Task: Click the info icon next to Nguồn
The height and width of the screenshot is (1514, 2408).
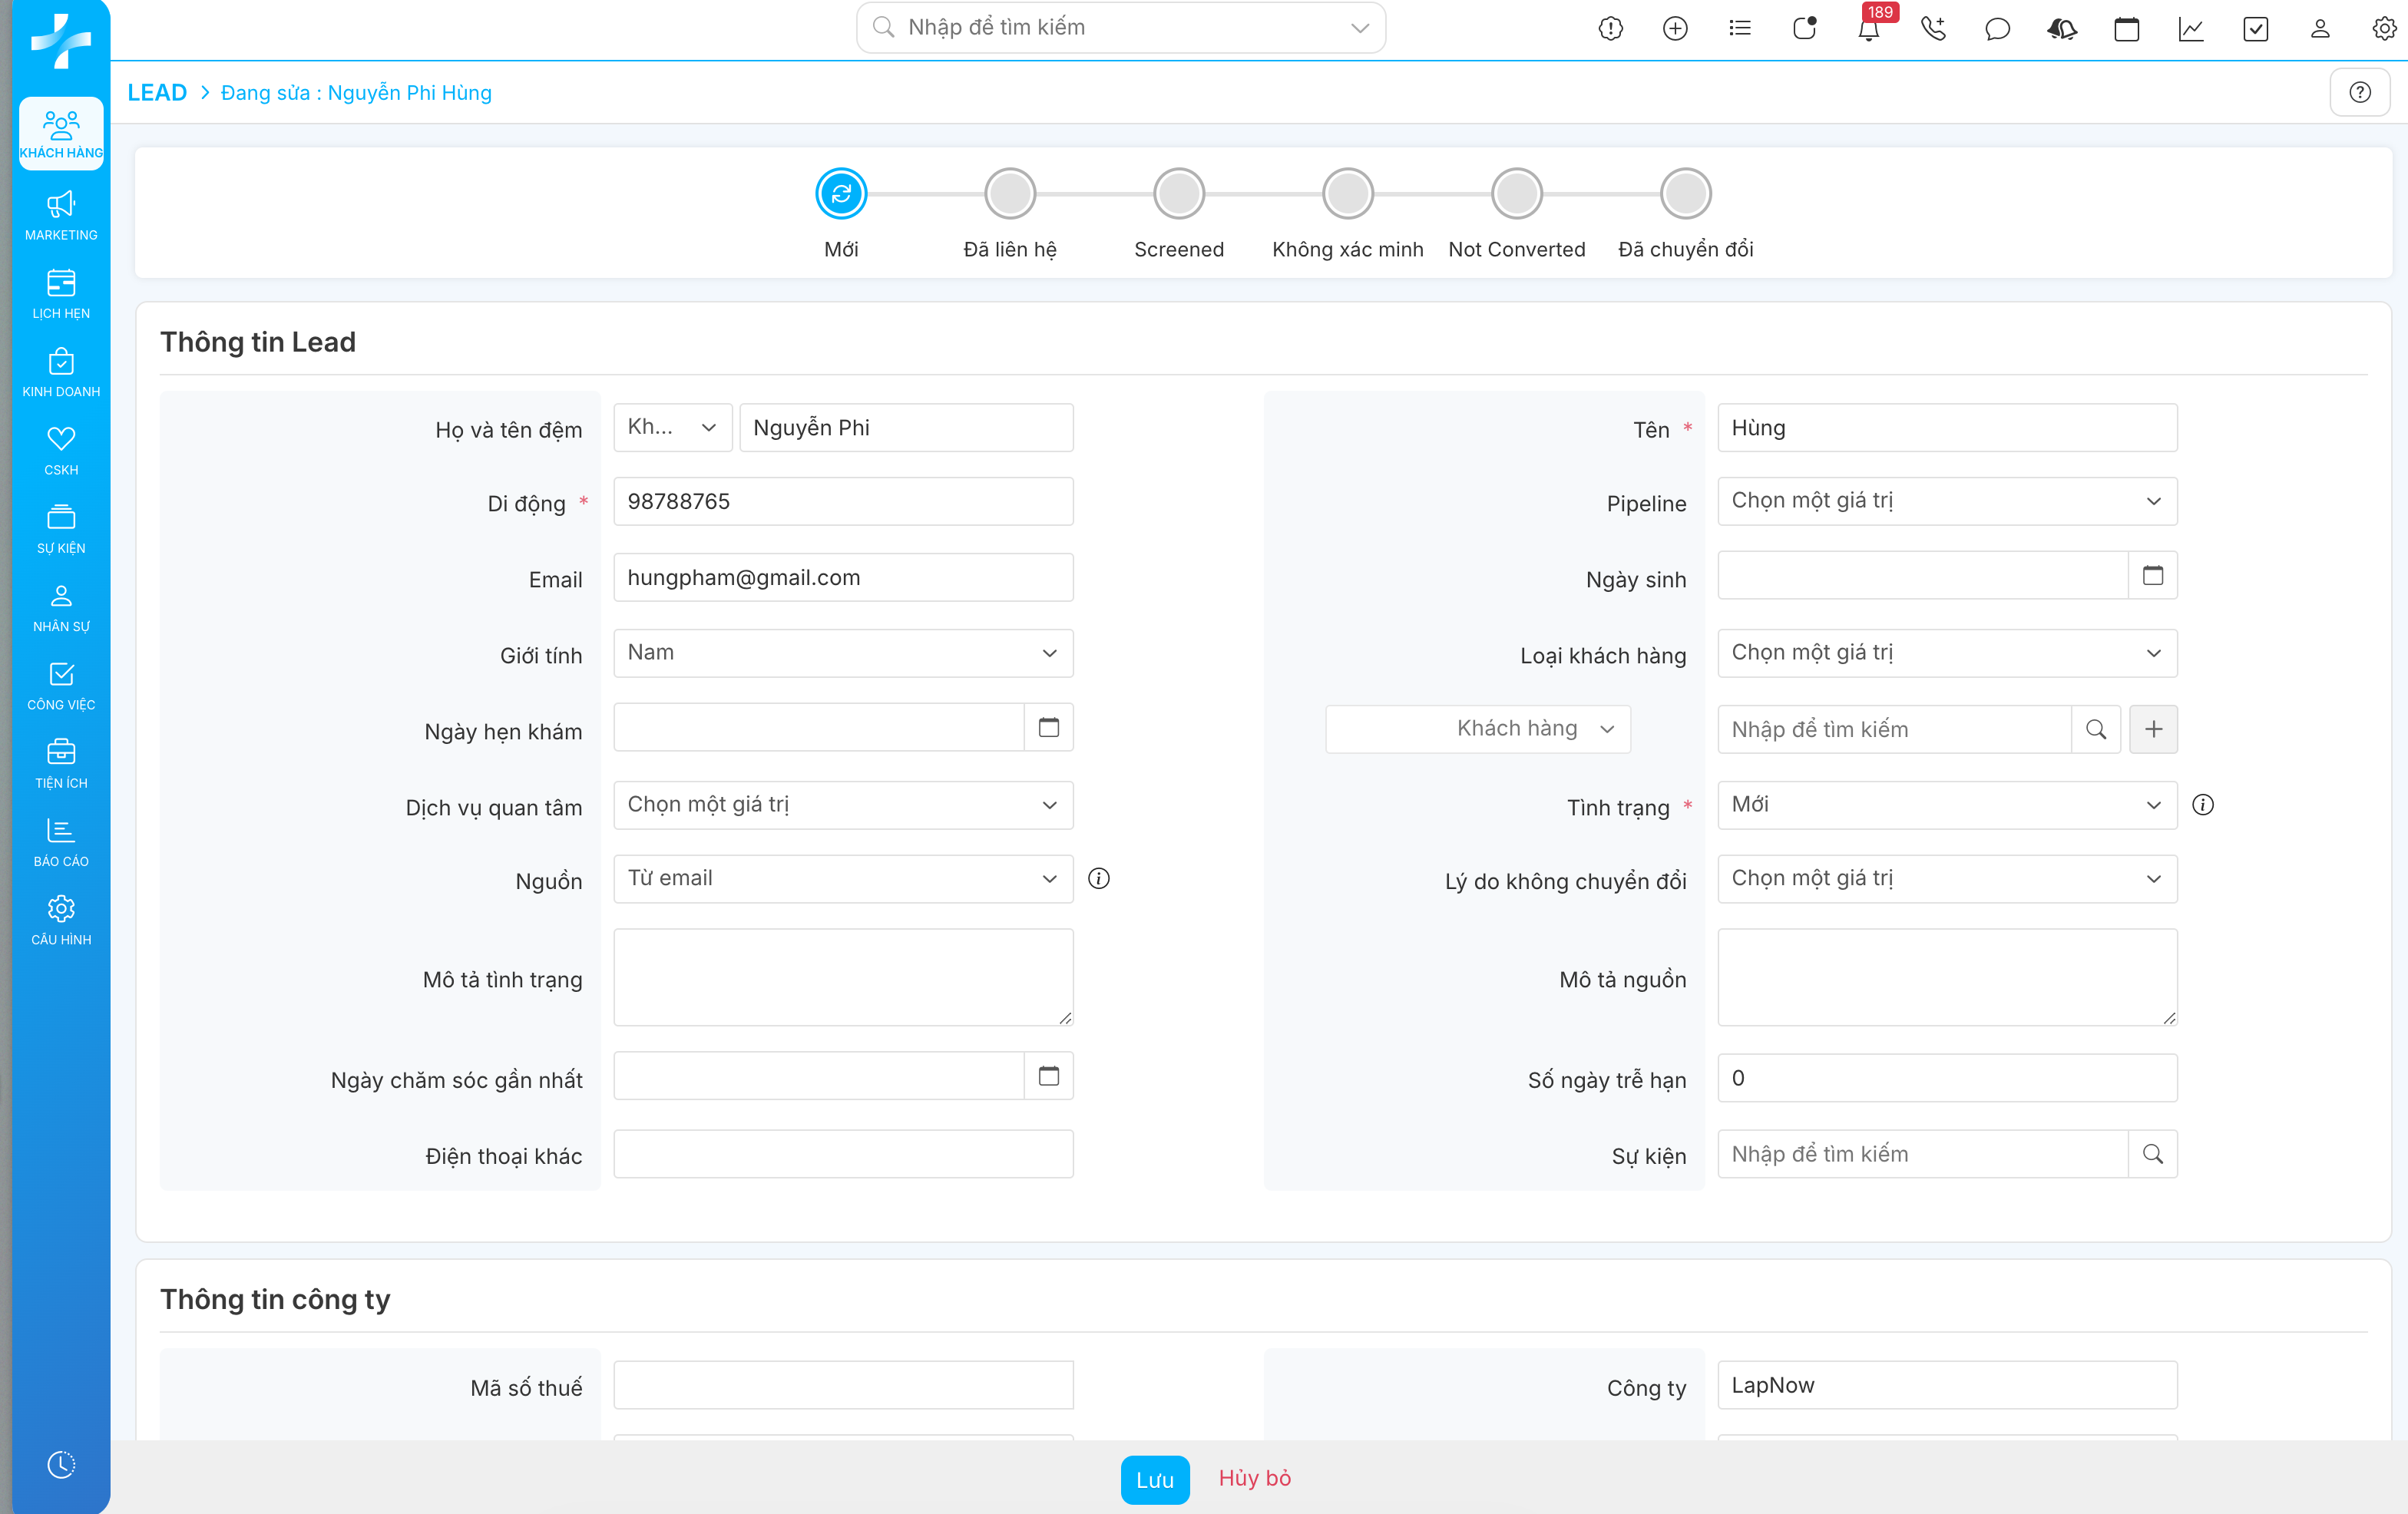Action: click(1098, 878)
